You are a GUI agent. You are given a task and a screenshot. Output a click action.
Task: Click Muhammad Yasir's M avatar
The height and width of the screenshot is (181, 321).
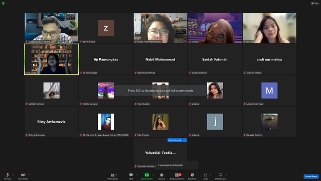click(x=269, y=90)
